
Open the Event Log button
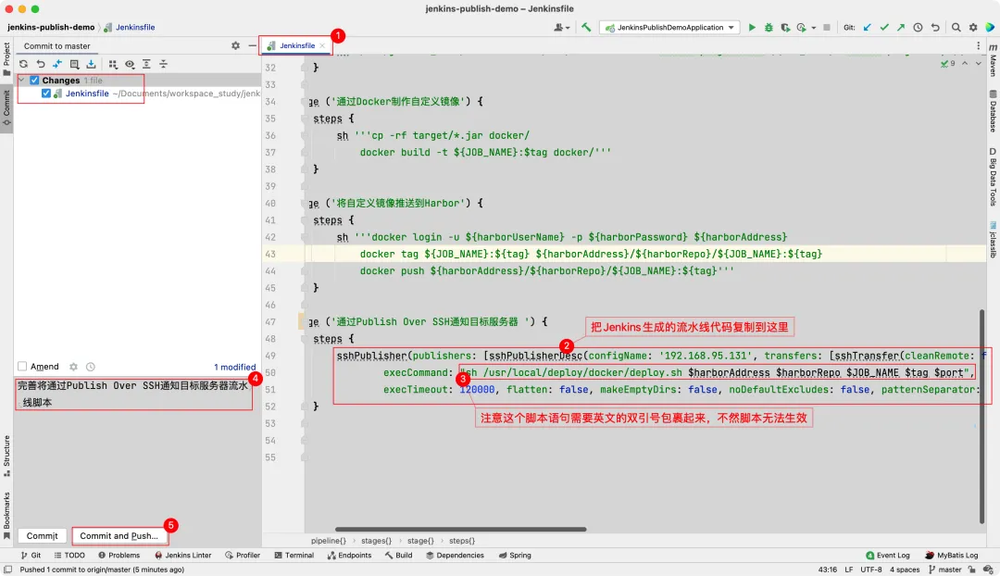(x=888, y=556)
